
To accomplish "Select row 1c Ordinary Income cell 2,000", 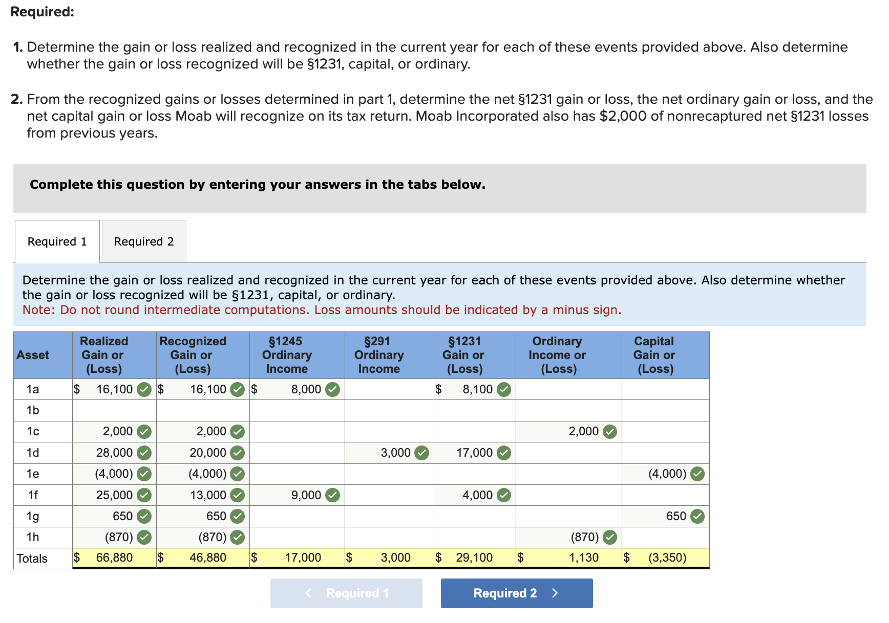I will point(568,432).
